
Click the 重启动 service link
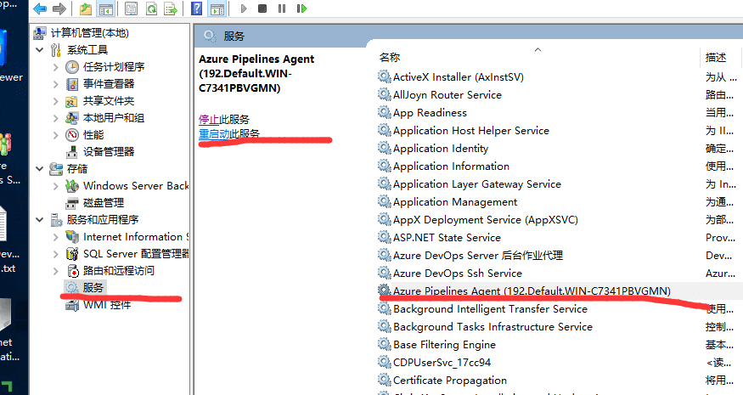213,134
